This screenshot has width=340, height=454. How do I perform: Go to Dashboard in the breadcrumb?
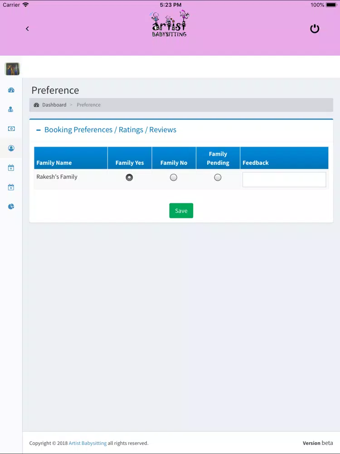tap(54, 105)
